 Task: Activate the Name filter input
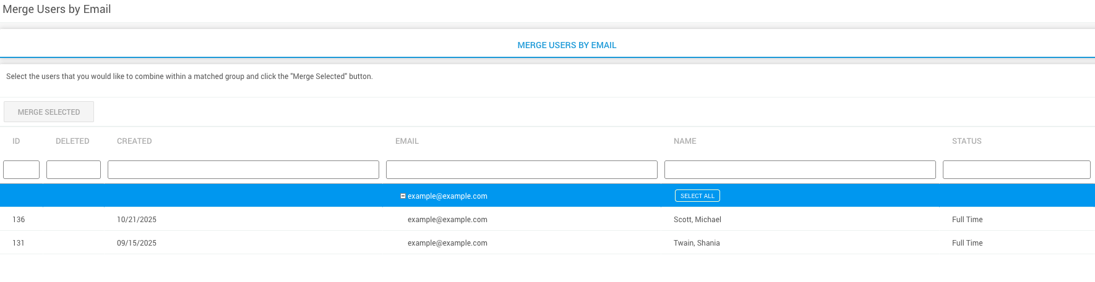800,170
